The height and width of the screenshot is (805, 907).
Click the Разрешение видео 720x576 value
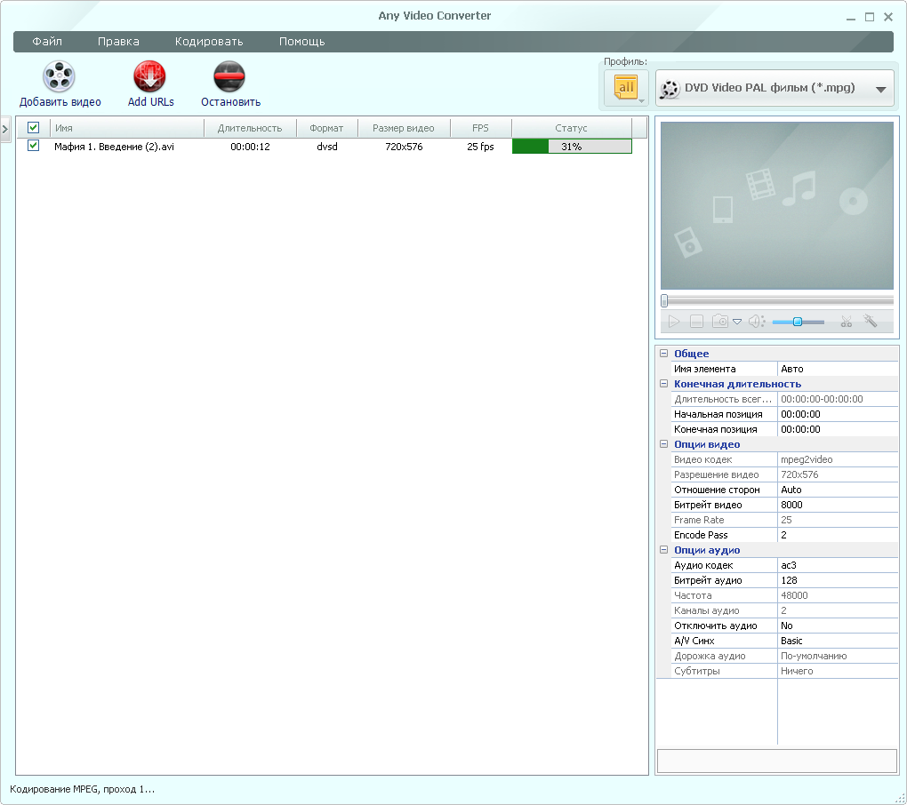838,474
